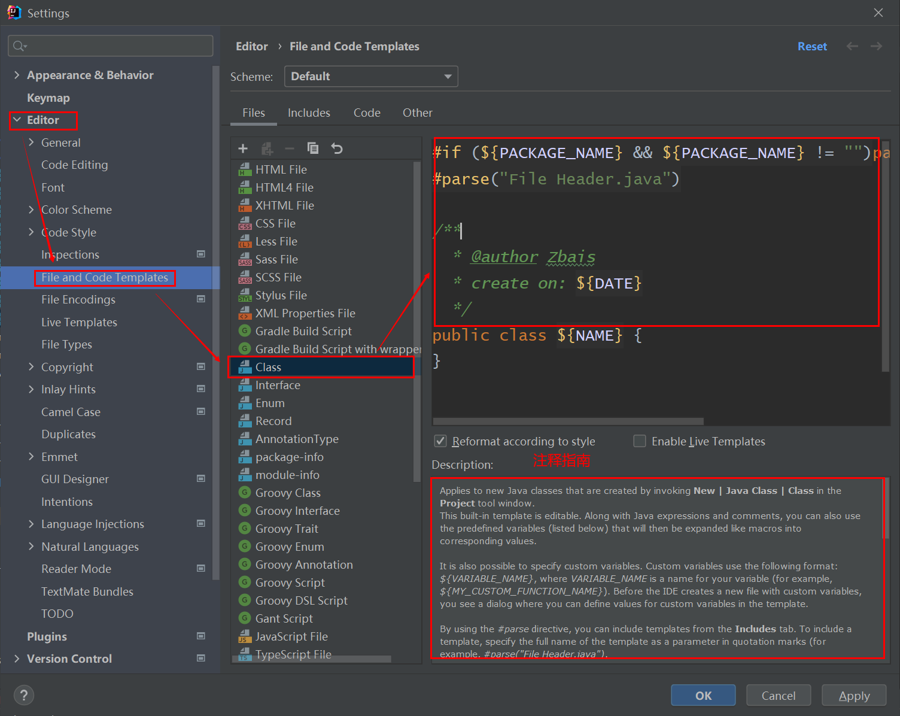Click the Copy Template icon
This screenshot has height=716, width=900.
pyautogui.click(x=313, y=148)
